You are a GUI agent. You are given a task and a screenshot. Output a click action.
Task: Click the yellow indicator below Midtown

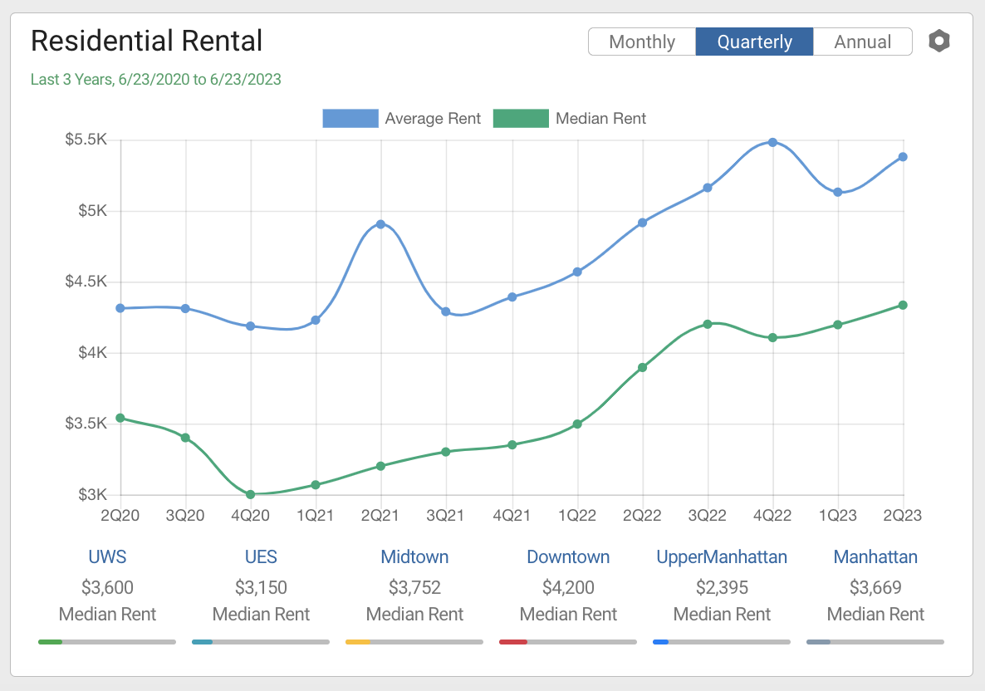pyautogui.click(x=355, y=641)
